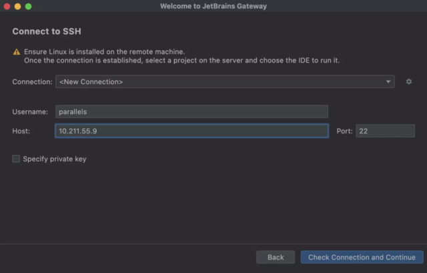Open SSH configurations gear icon

pos(409,81)
